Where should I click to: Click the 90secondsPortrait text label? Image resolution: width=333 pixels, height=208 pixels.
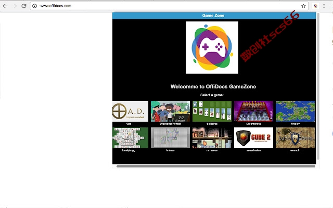[x=170, y=124]
